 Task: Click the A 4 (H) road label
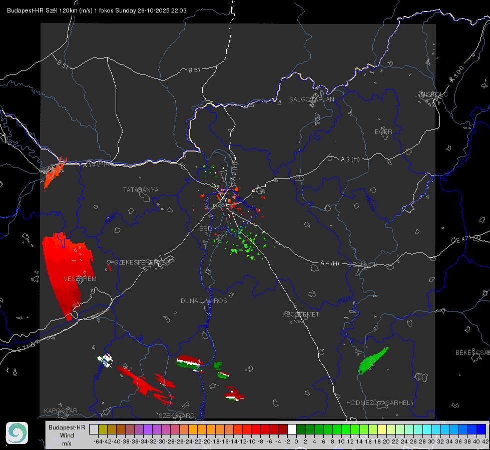coord(330,263)
